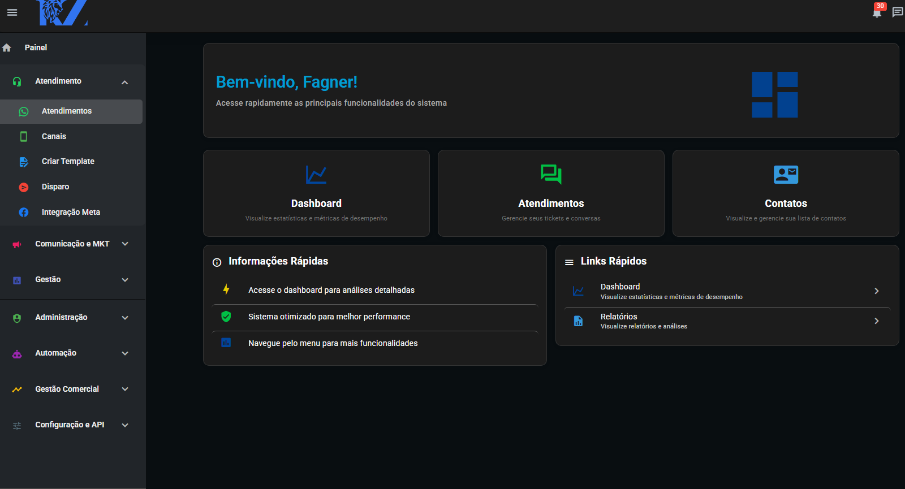905x489 pixels.
Task: Open the Dashboard card
Action: 316,193
